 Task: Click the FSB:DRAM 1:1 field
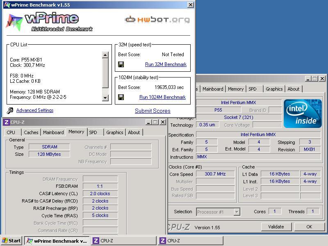click(100, 186)
